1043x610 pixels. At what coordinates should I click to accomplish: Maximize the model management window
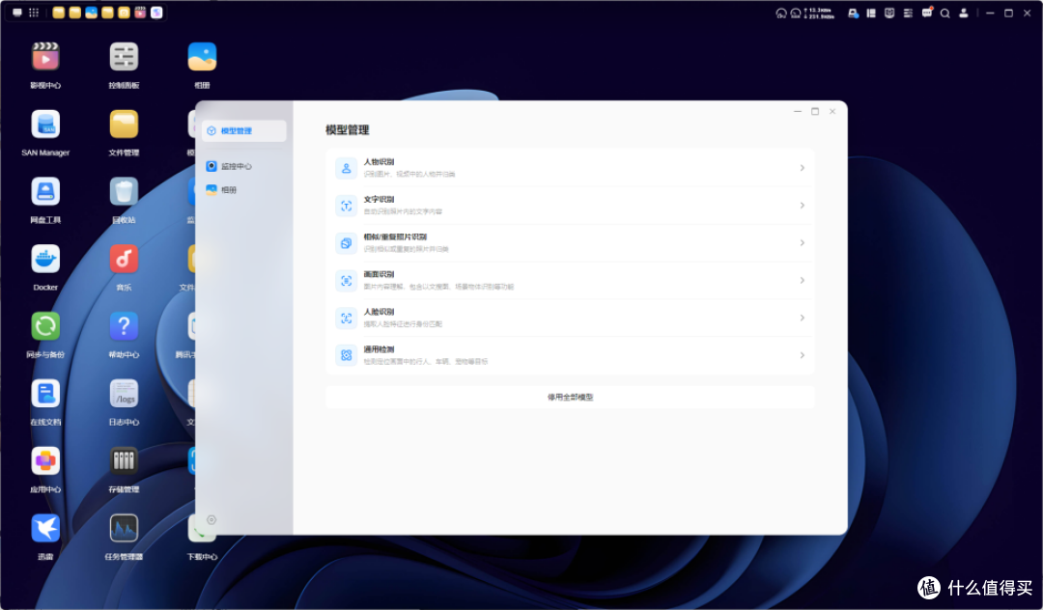[x=815, y=112]
